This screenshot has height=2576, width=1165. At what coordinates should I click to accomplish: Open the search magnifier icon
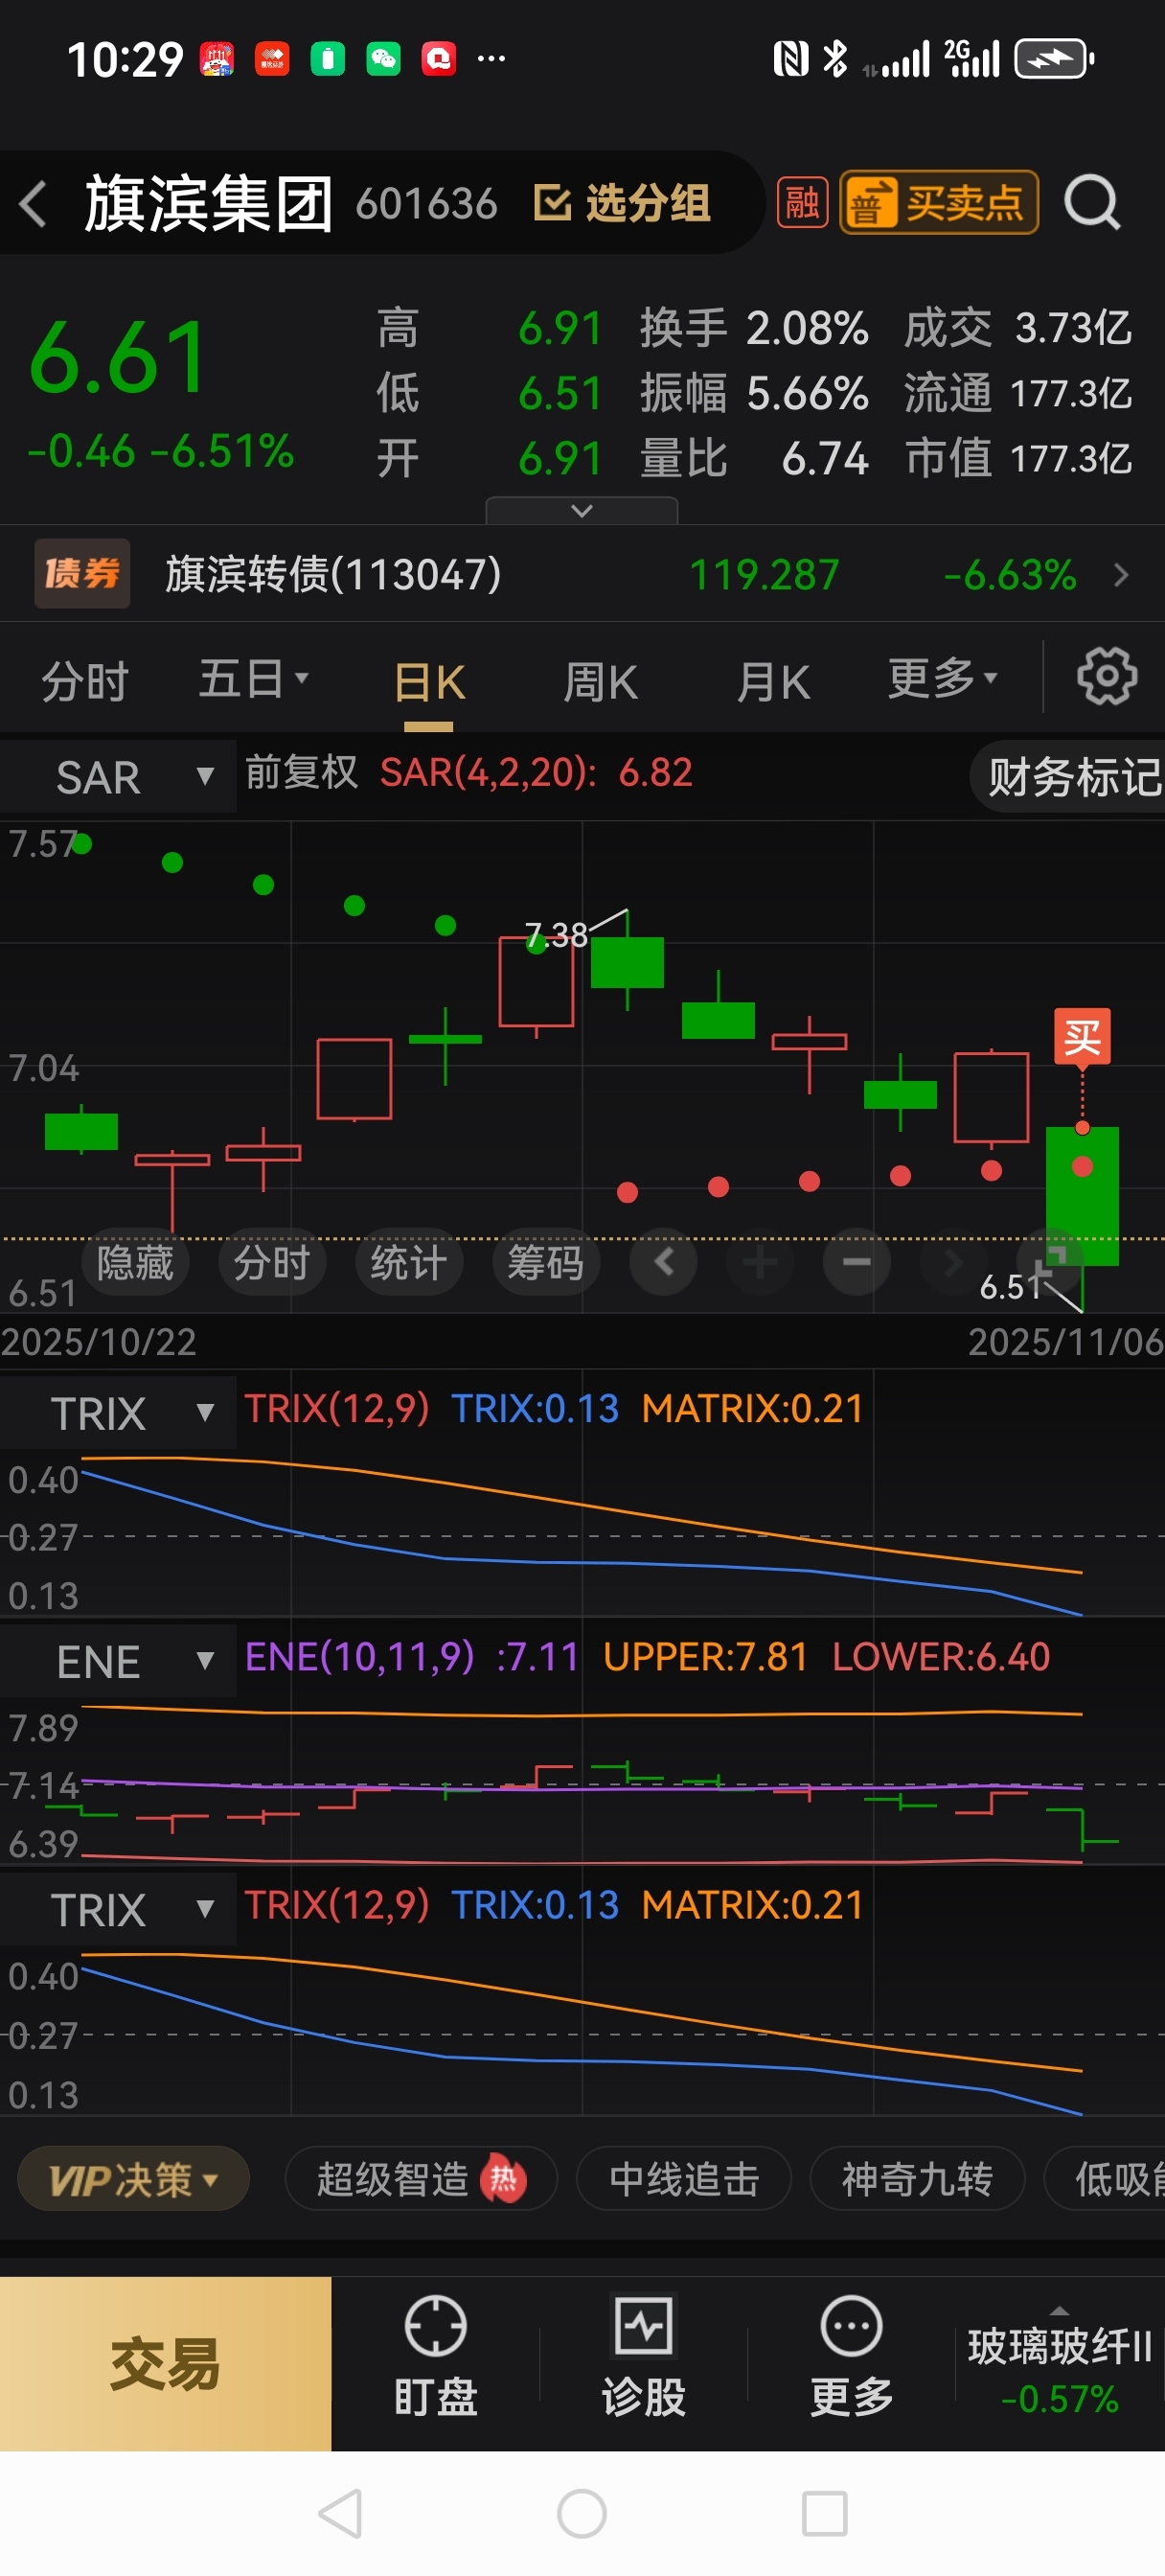(x=1092, y=203)
